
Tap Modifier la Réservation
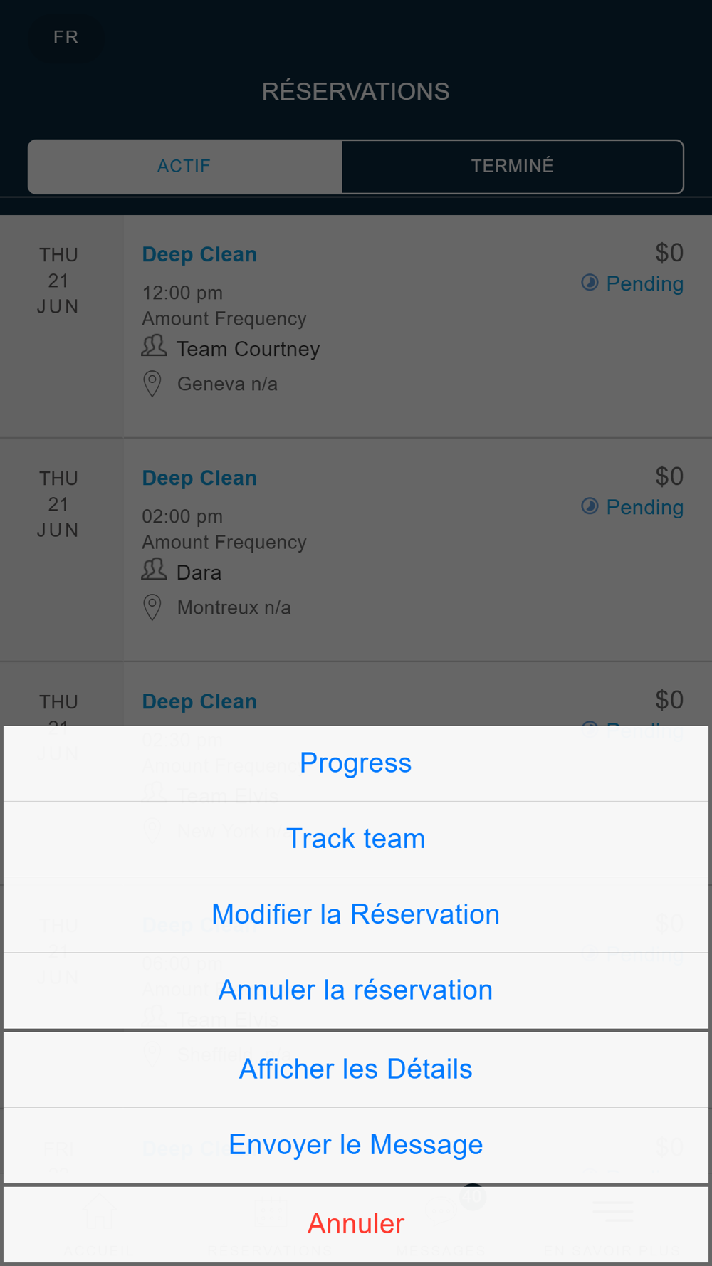coord(355,914)
